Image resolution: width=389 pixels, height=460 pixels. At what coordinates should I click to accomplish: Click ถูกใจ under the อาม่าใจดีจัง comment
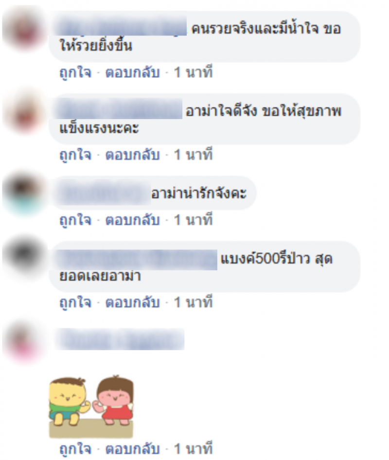(75, 155)
